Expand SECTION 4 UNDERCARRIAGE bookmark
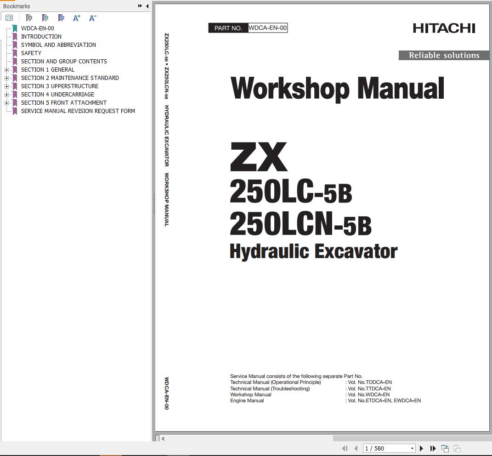Screen dimensions: 492x456 (x=6, y=95)
